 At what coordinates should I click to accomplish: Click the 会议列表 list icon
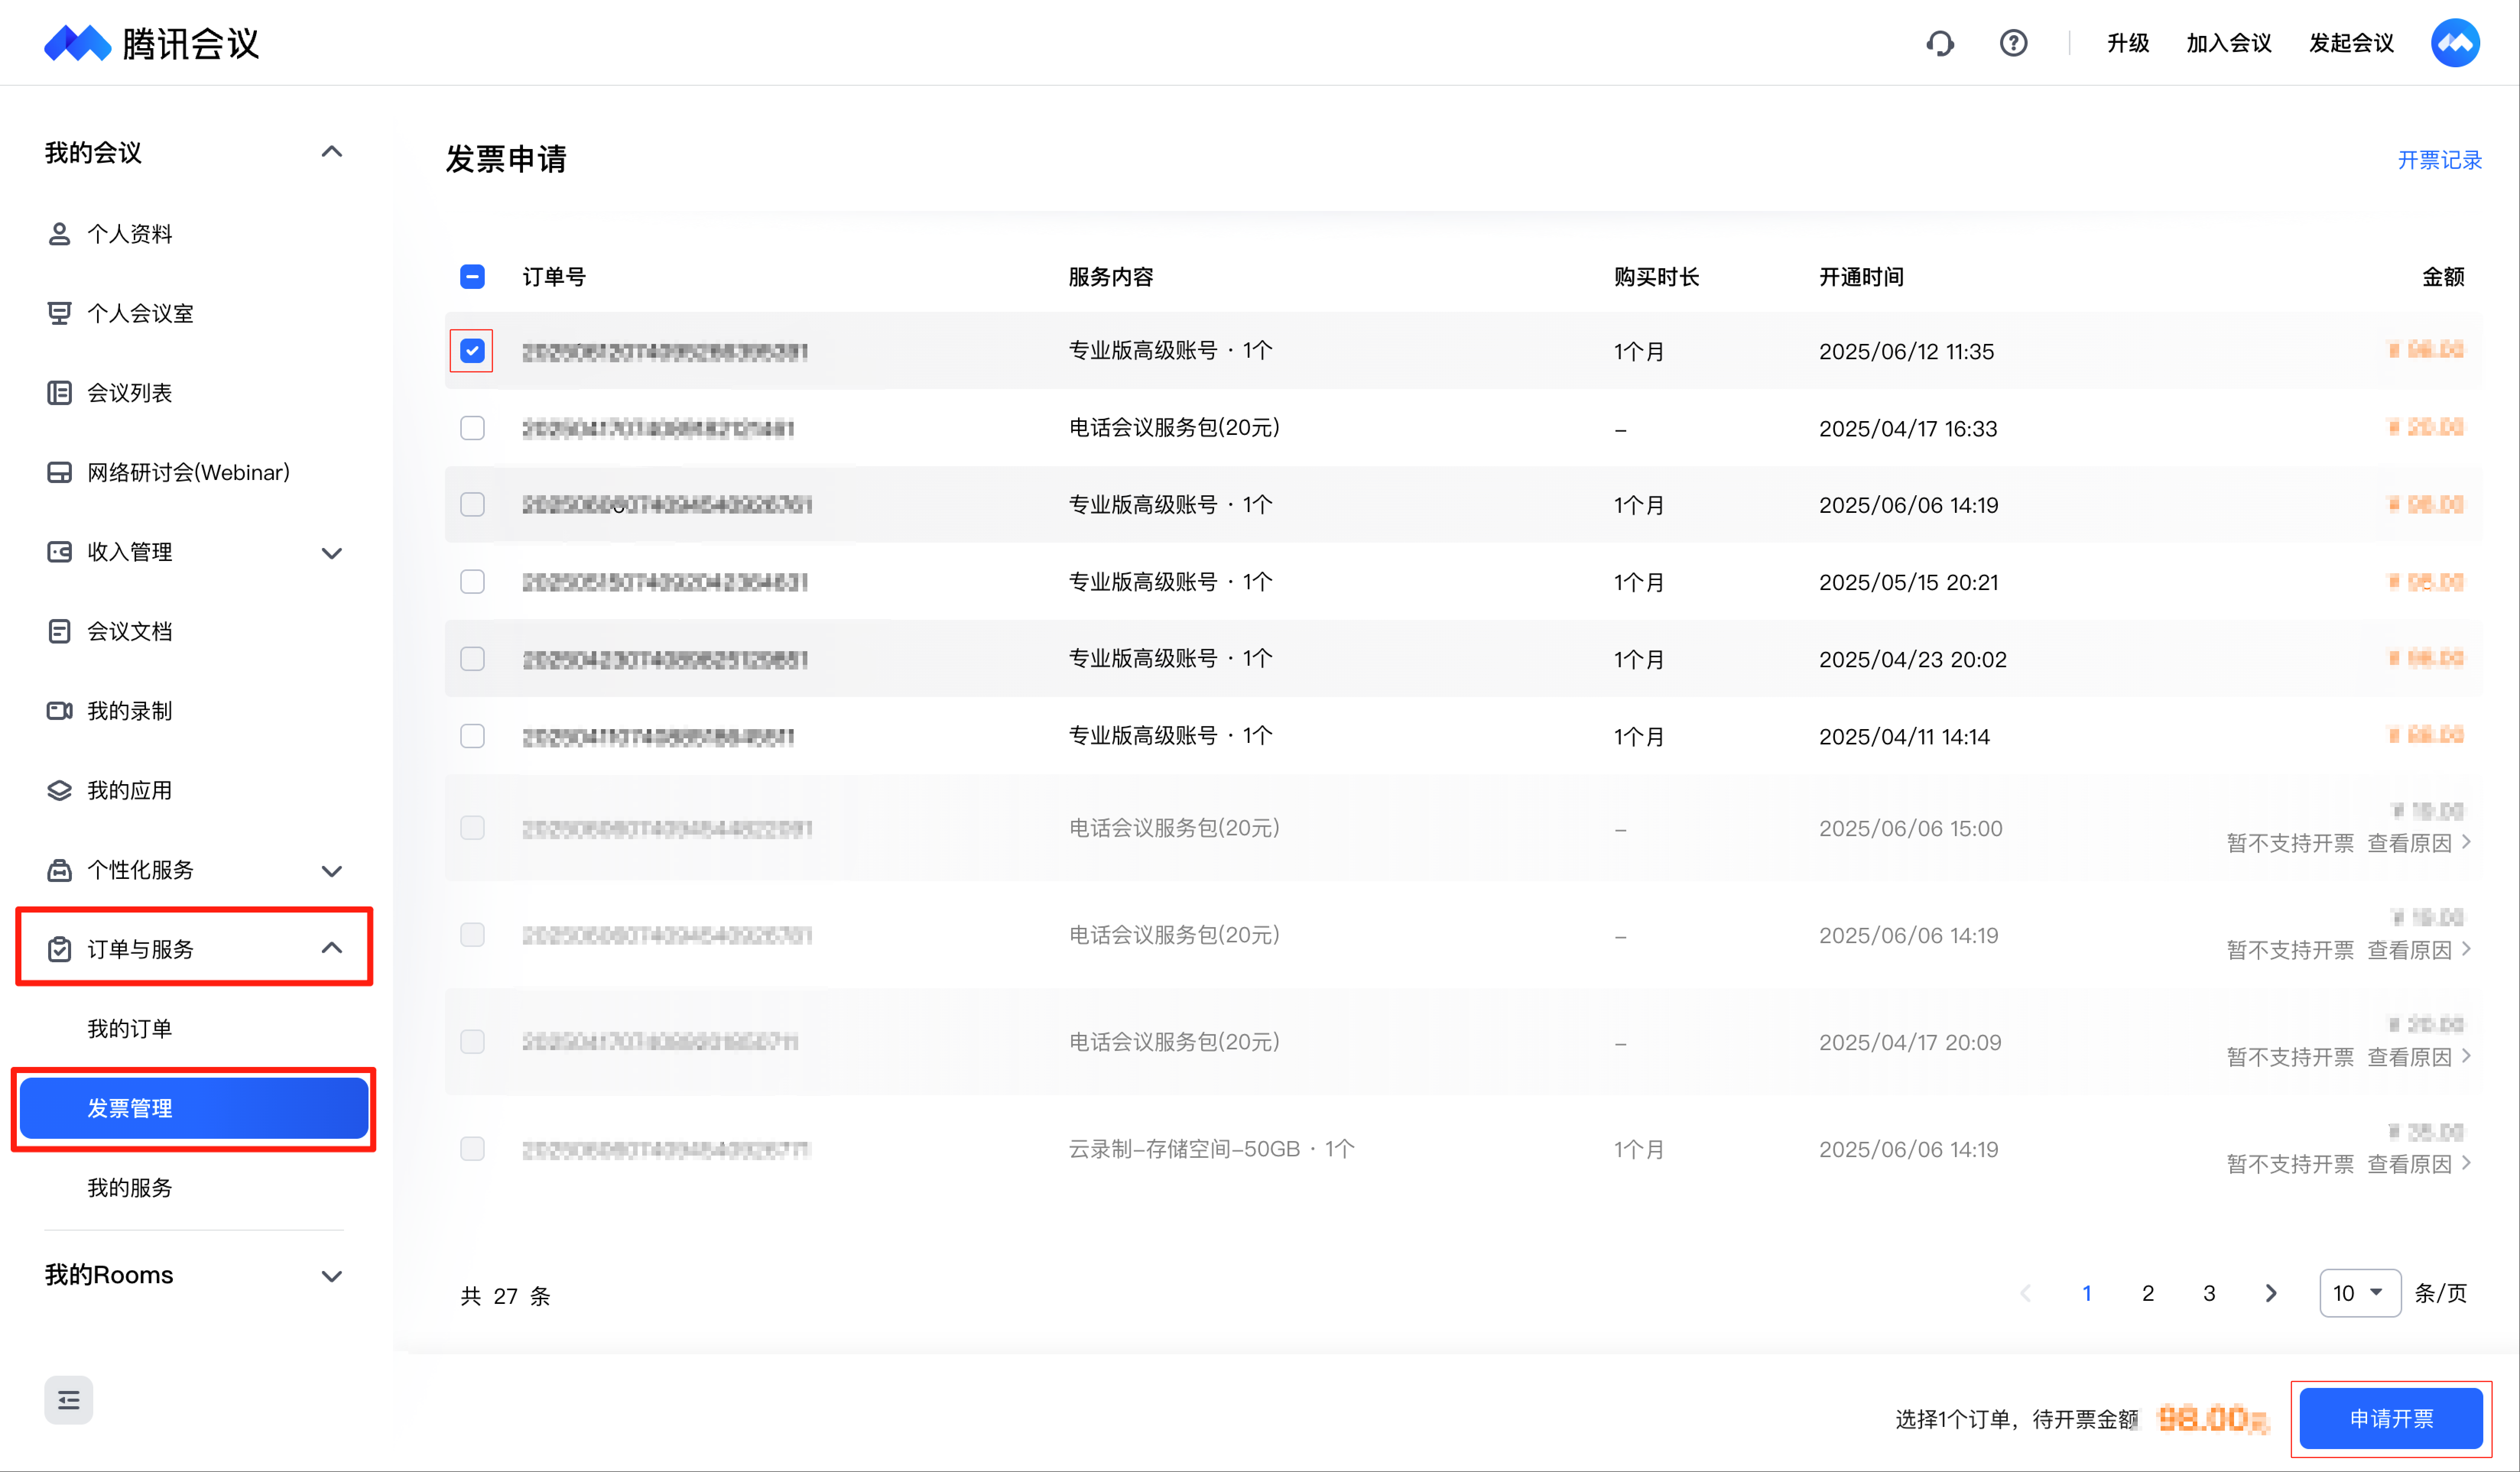(59, 393)
